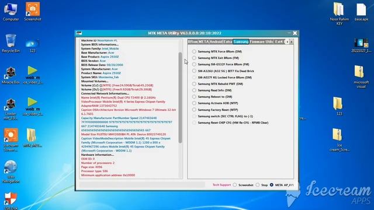Viewport: 374px width, 210px height.
Task: Click the MTK META Utility title bar icon
Action: click(x=79, y=33)
